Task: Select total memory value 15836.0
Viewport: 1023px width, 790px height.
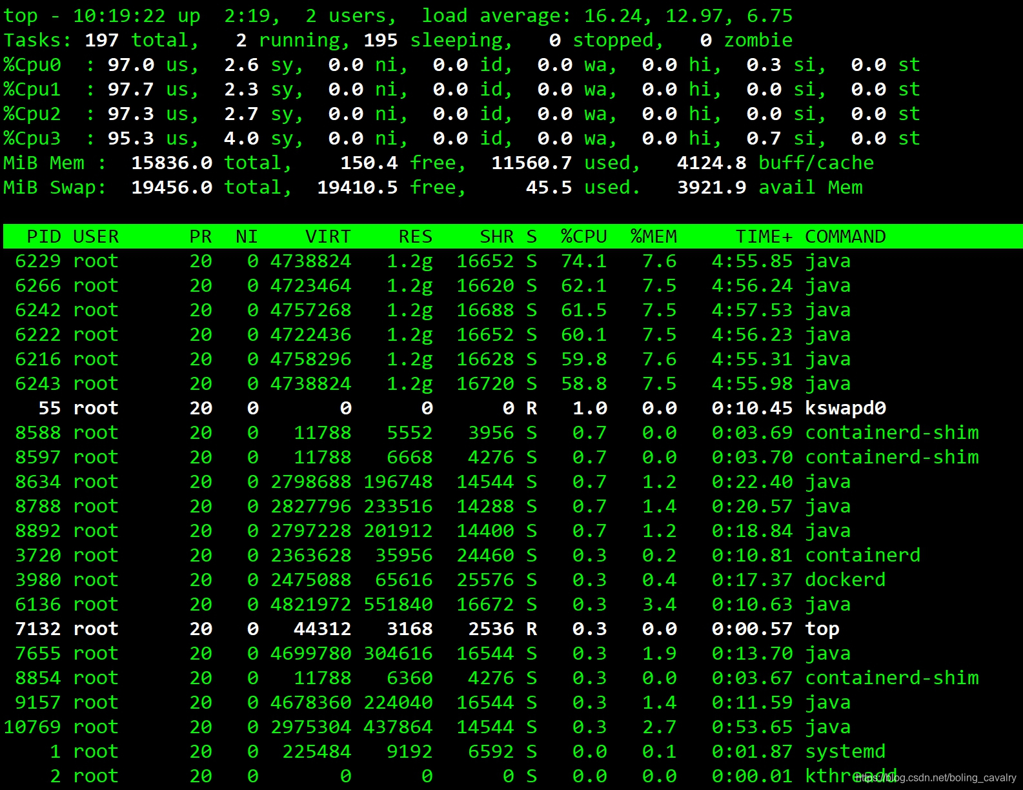Action: (172, 163)
